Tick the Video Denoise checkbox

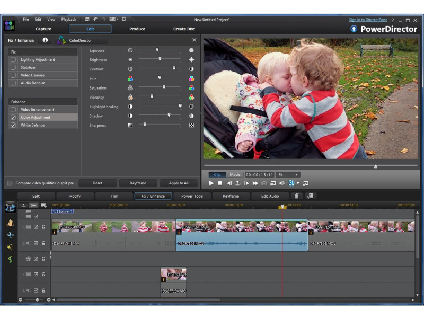(13, 75)
